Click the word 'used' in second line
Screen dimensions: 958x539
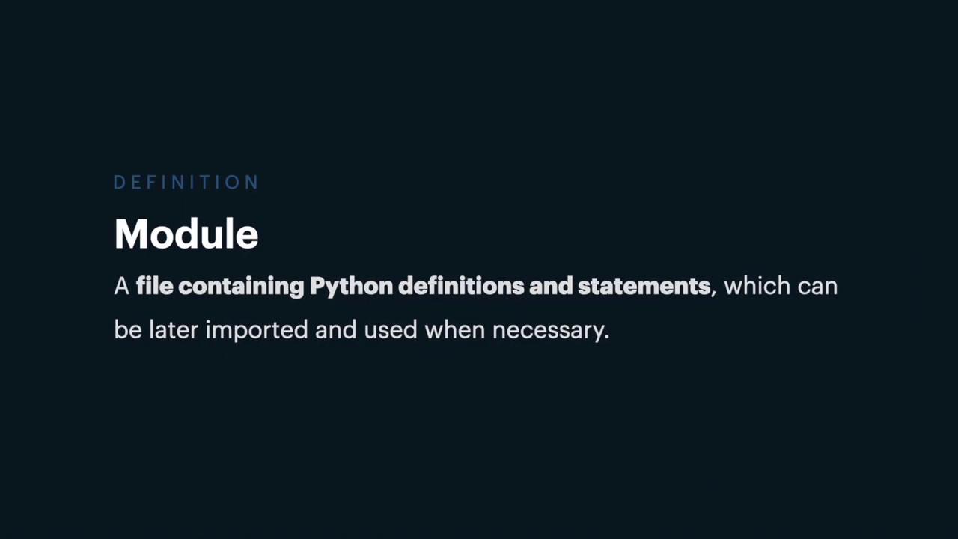pyautogui.click(x=390, y=329)
